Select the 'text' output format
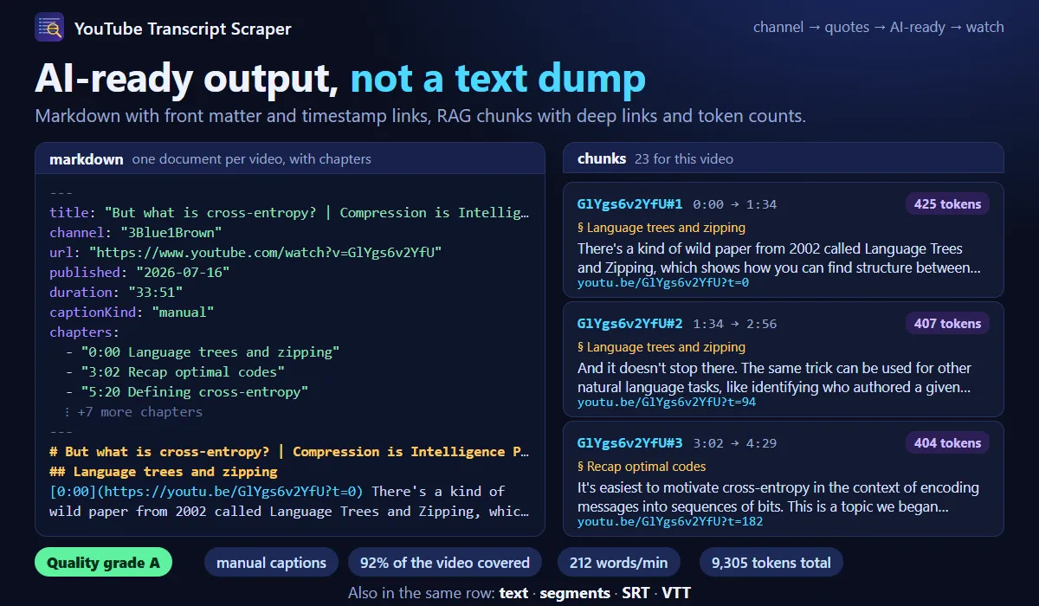Viewport: 1039px width, 606px height. tap(513, 593)
